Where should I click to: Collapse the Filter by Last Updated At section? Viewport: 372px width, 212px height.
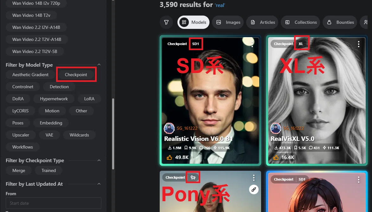click(99, 184)
